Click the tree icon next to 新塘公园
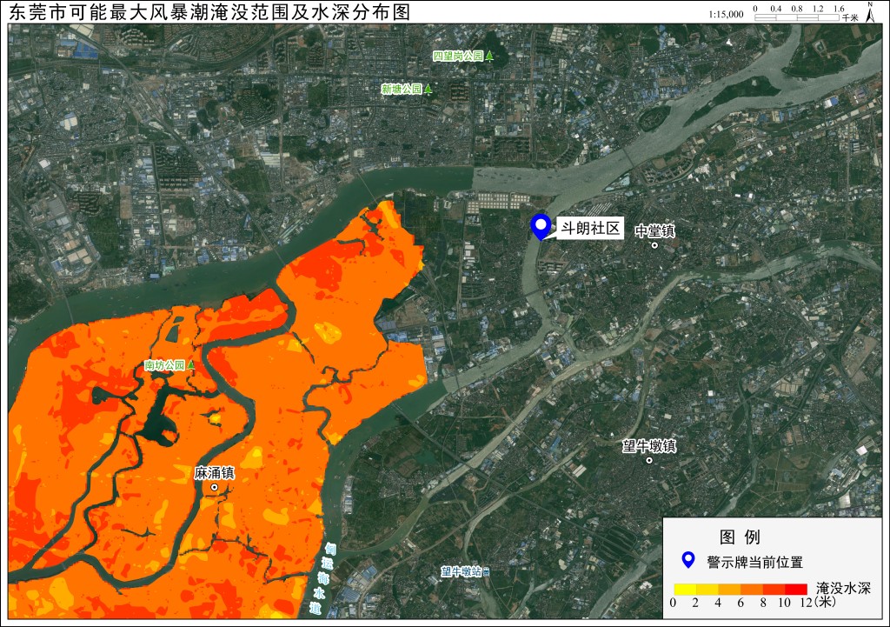890x627 pixels. [428, 89]
